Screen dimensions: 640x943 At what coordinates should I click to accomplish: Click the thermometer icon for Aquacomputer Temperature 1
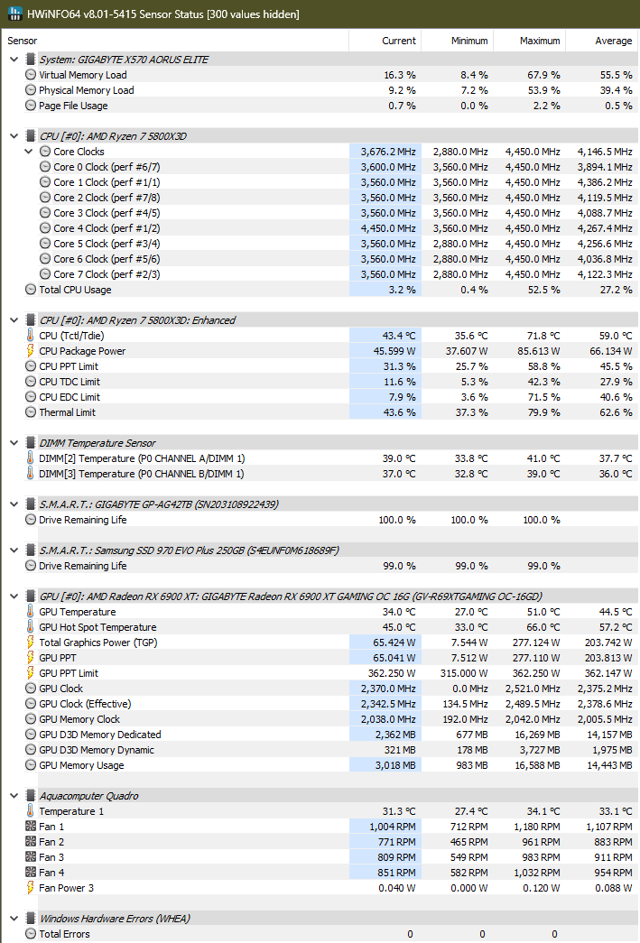31,811
